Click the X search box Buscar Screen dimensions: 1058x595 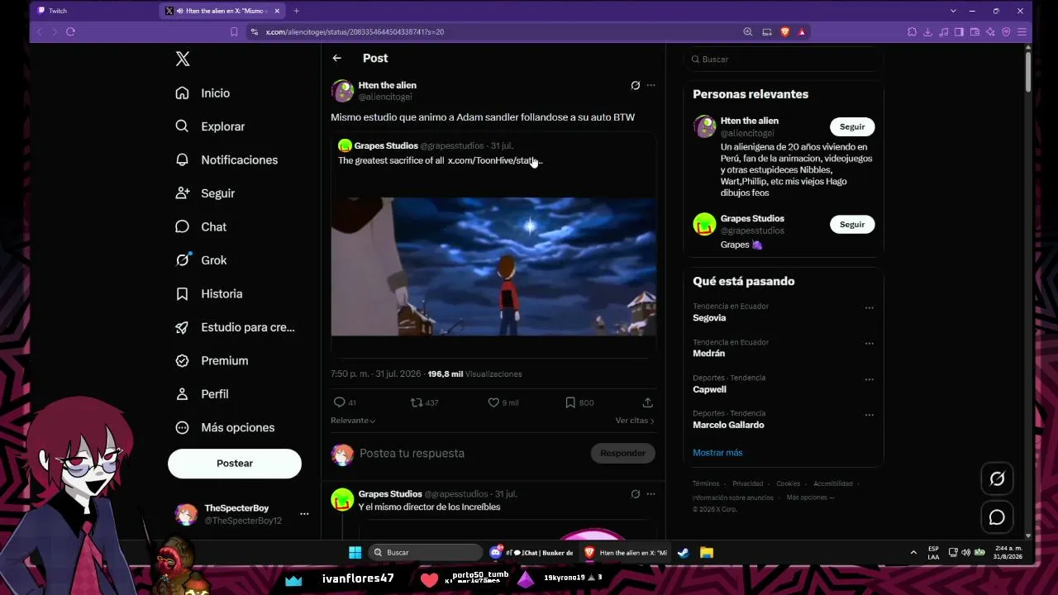[784, 59]
